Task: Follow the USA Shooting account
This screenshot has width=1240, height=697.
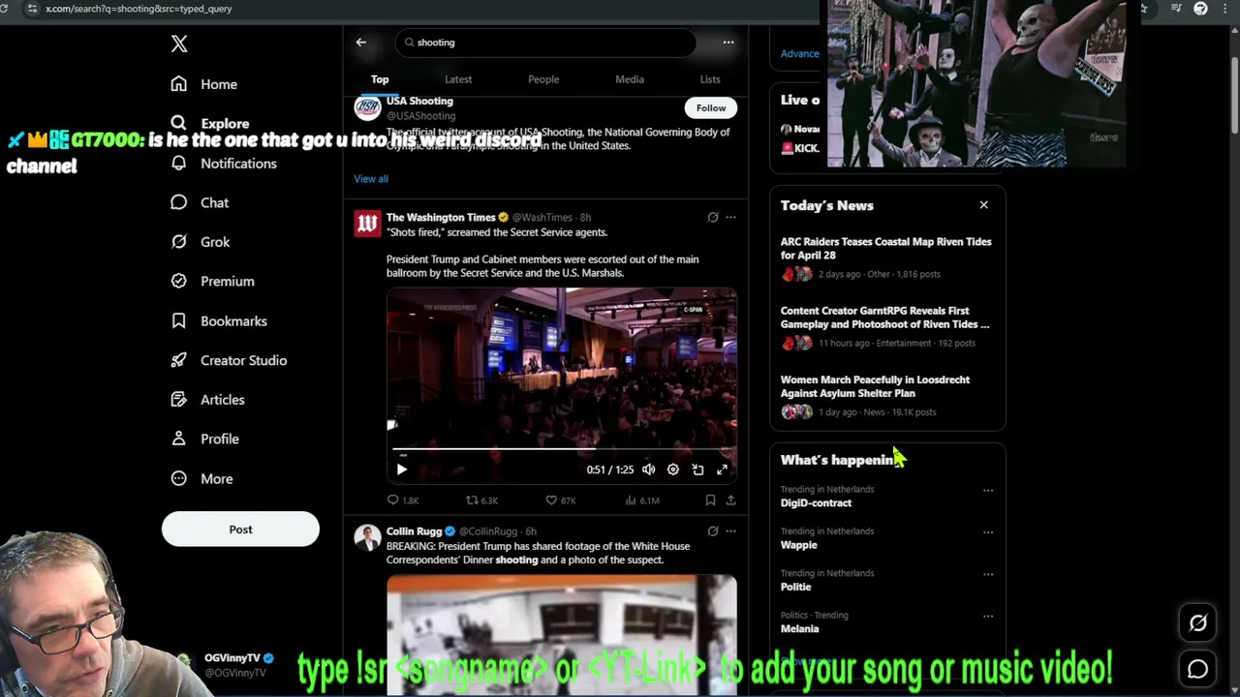Action: pyautogui.click(x=710, y=107)
